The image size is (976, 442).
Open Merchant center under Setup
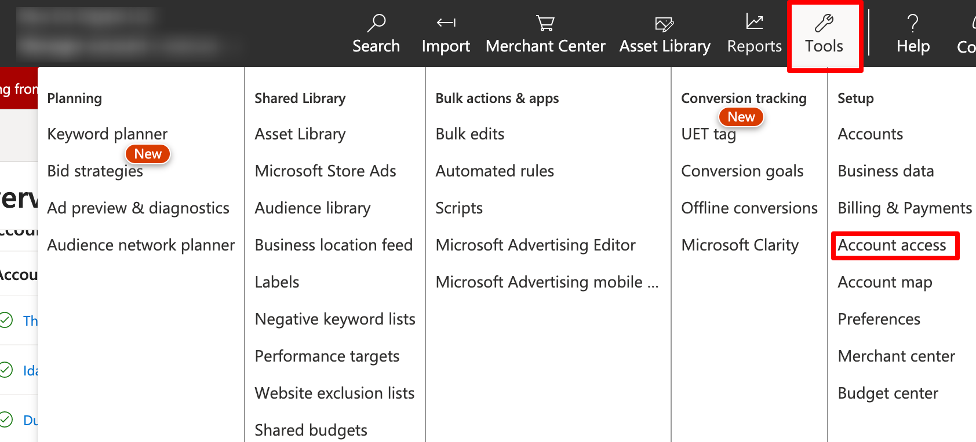(x=897, y=356)
